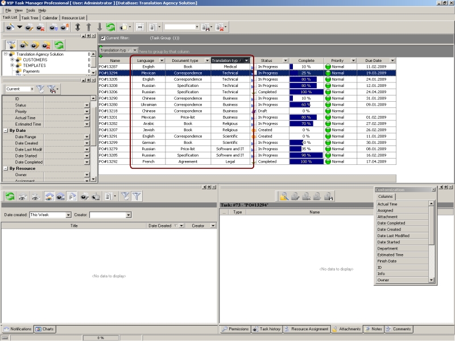Open the Help menu
The height and width of the screenshot is (341, 455).
(42, 10)
